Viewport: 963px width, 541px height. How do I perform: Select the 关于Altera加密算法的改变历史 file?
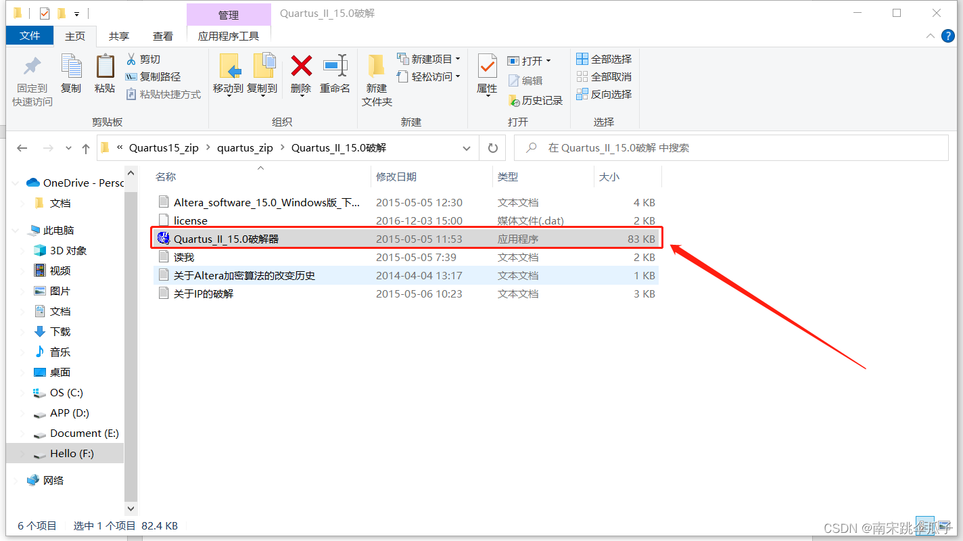pos(404,275)
